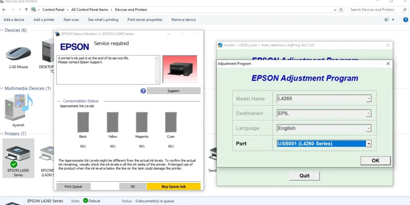Expand the address bar history dropdown
The image size is (410, 205).
tap(335, 10)
